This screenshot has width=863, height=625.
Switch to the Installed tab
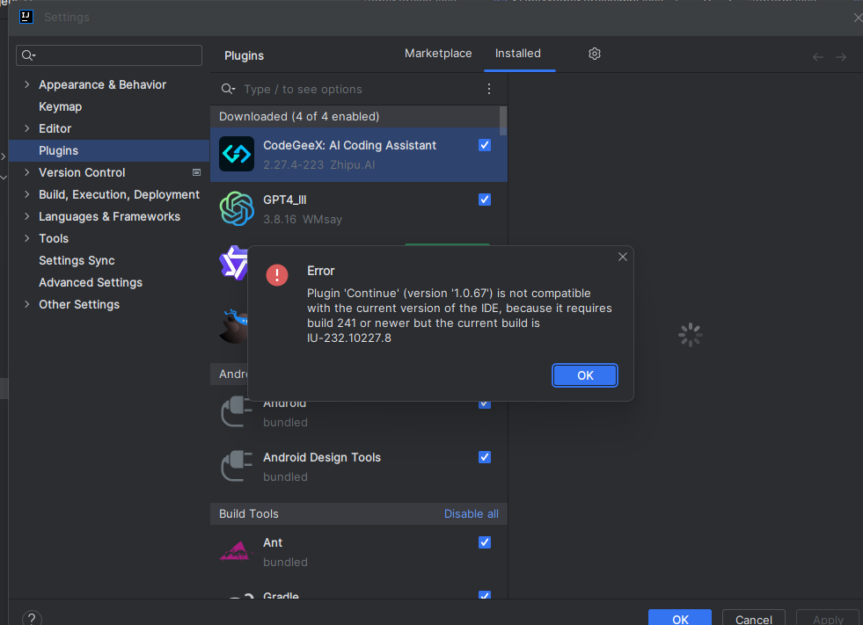coord(518,54)
